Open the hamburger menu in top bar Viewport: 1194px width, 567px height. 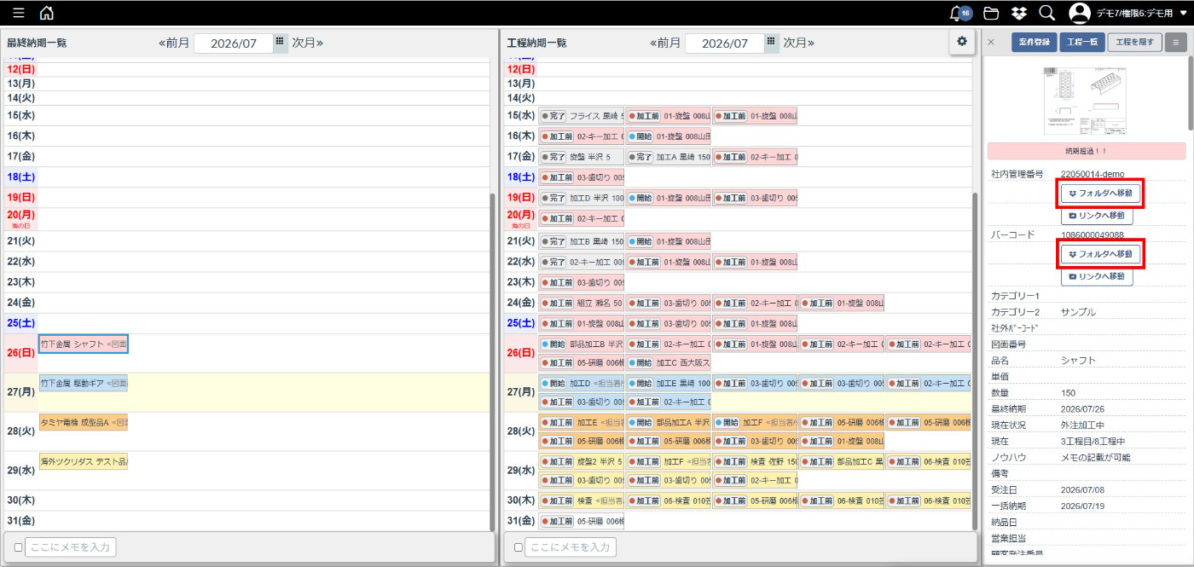point(18,13)
